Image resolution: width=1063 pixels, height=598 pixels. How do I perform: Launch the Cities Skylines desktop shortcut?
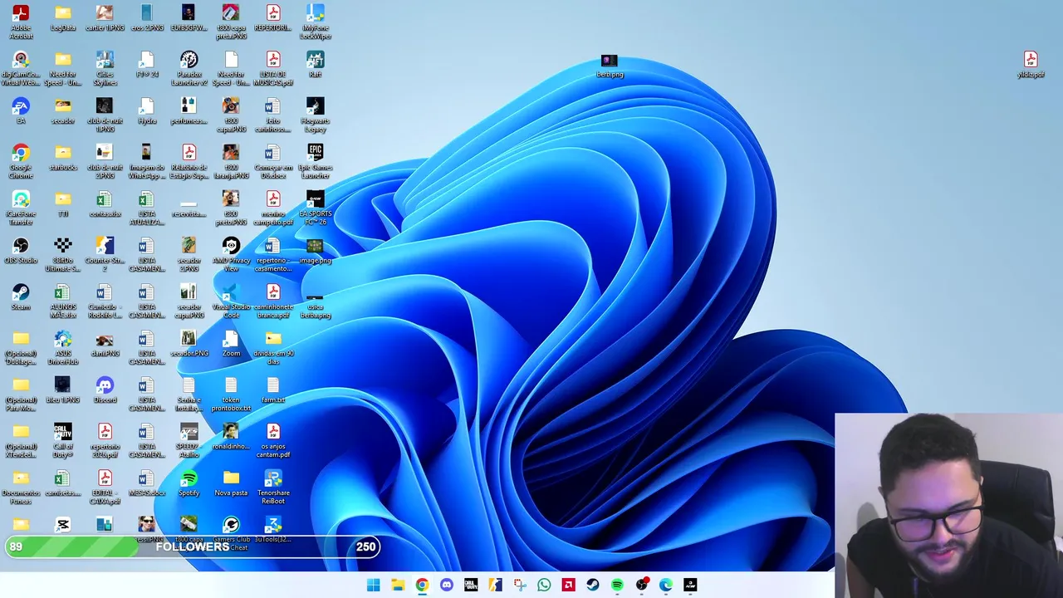point(105,68)
